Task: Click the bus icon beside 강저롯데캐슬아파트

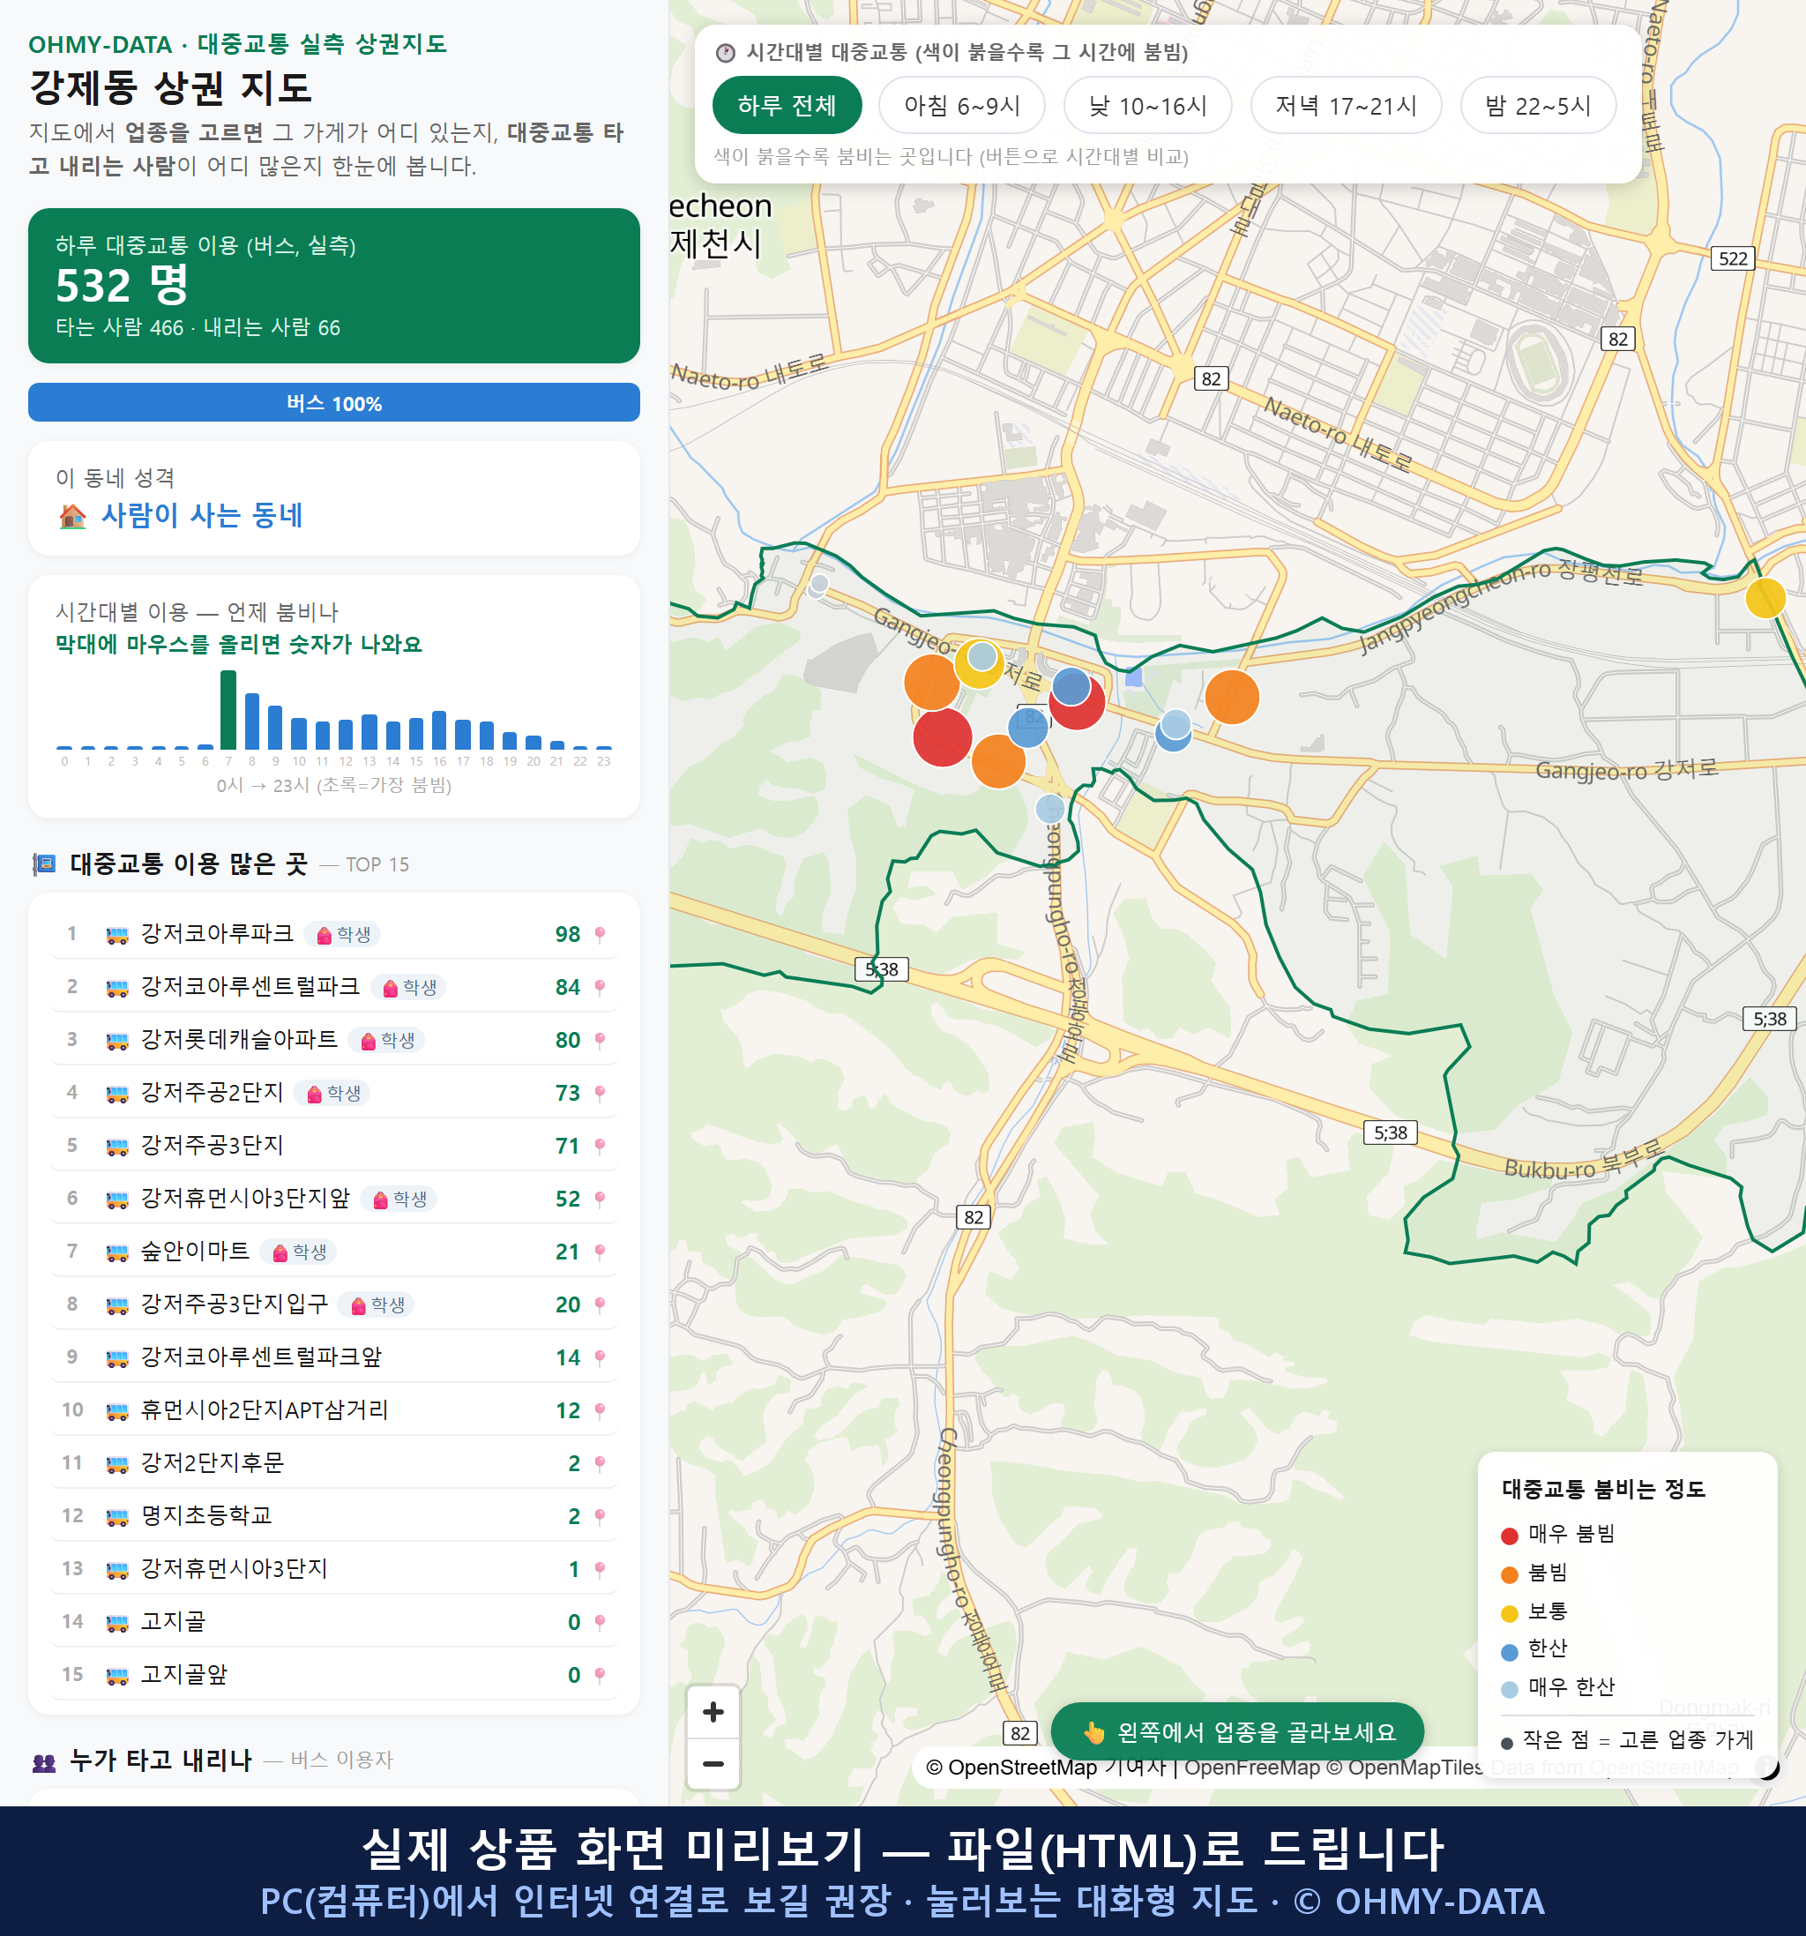Action: pyautogui.click(x=116, y=1040)
